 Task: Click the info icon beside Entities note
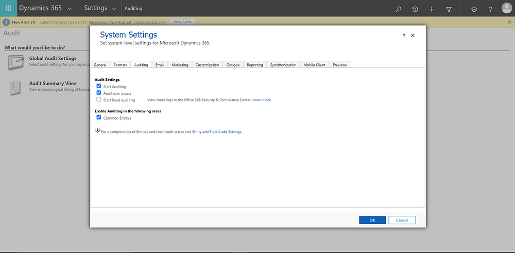pos(97,130)
